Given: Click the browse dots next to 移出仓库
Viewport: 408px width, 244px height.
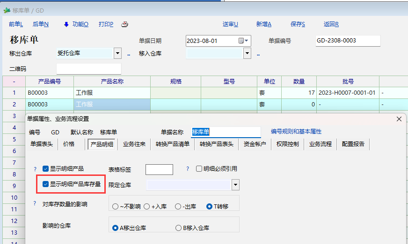Looking at the screenshot, I should point(129,54).
